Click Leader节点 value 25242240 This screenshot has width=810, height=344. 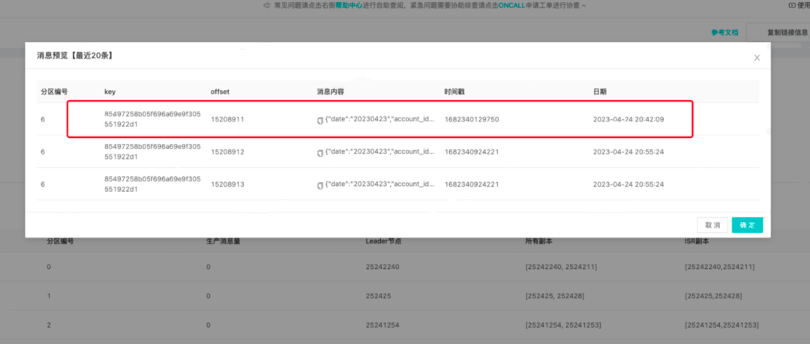click(x=382, y=267)
